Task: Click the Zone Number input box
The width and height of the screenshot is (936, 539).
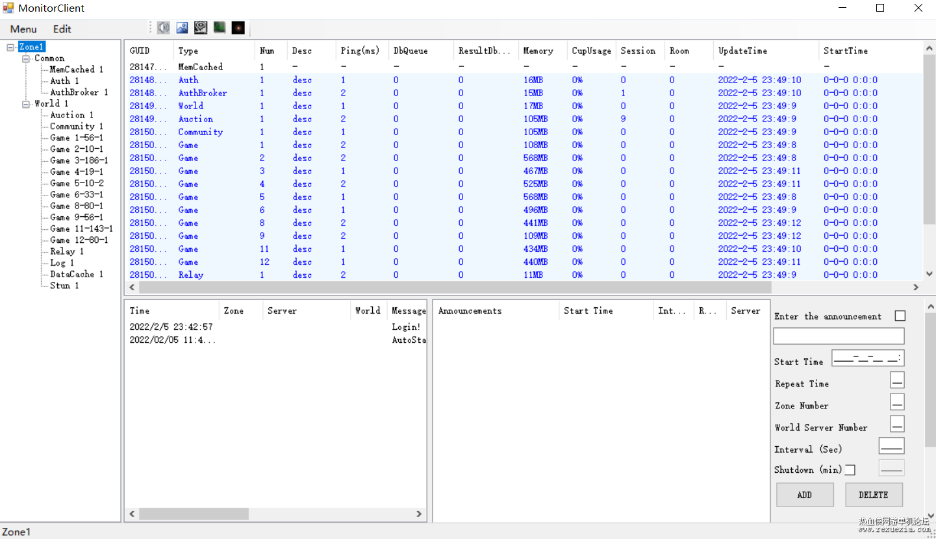Action: tap(897, 403)
